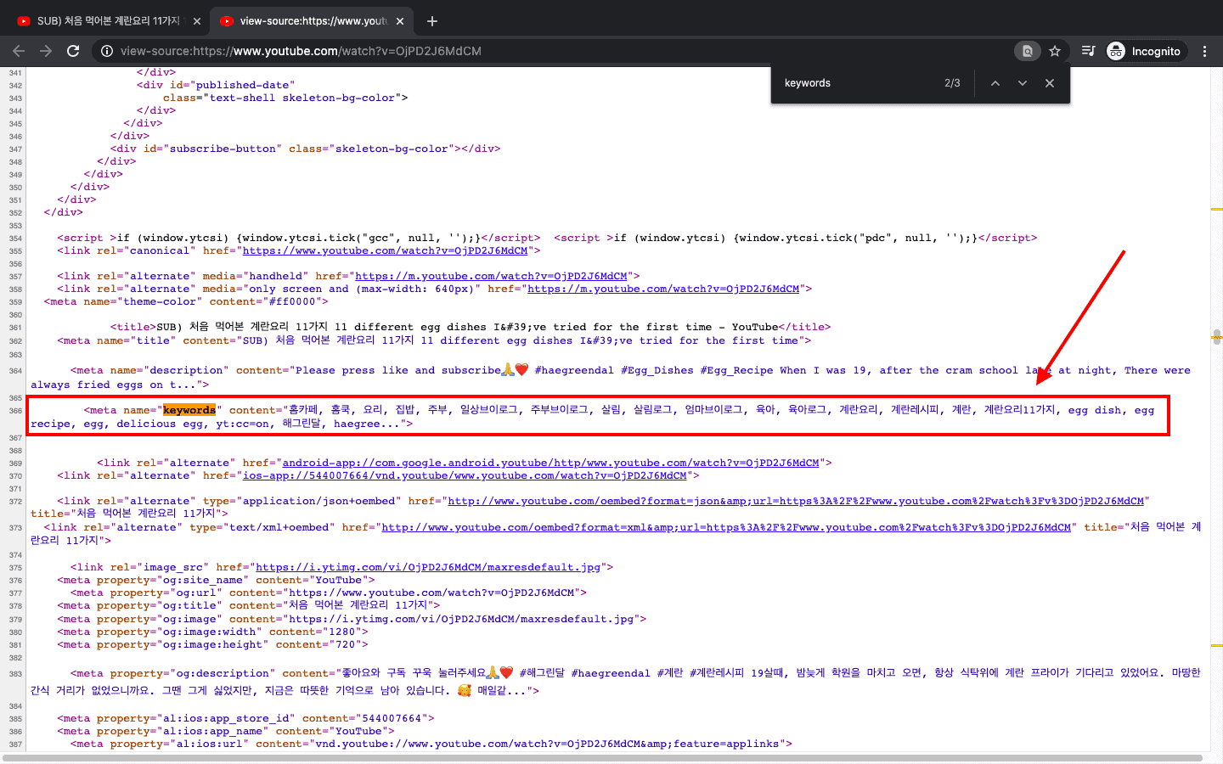
Task: Open the media control queue icon
Action: point(1088,51)
